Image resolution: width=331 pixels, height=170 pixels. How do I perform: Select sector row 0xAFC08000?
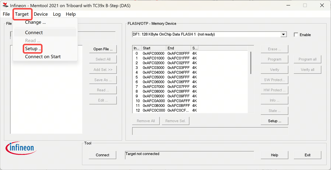(190, 91)
